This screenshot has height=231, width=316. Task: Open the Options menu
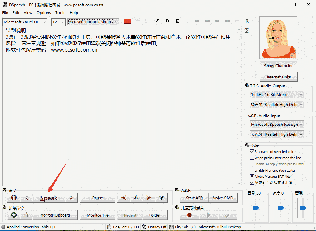(x=43, y=12)
